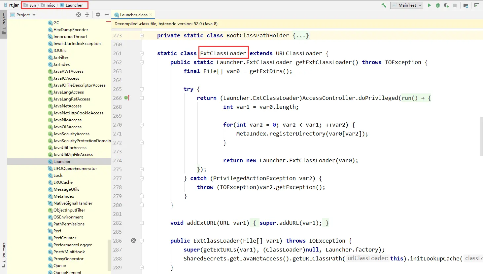Click the decompiled class file notification banner
The height and width of the screenshot is (274, 483).
pyautogui.click(x=297, y=23)
